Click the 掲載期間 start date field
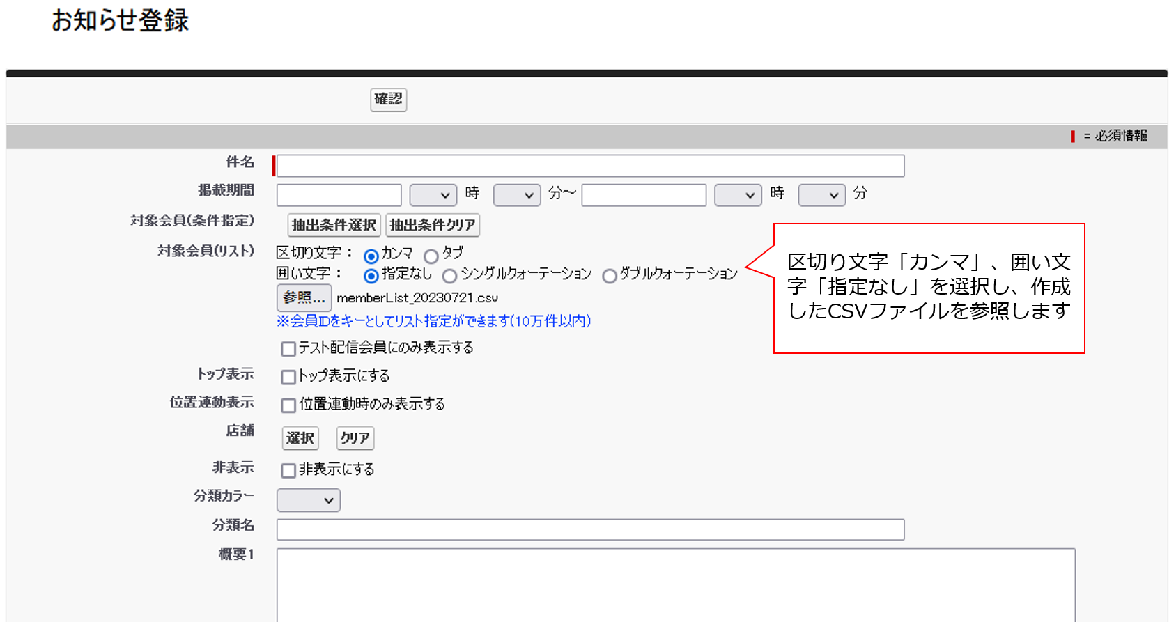This screenshot has width=1176, height=622. [339, 195]
